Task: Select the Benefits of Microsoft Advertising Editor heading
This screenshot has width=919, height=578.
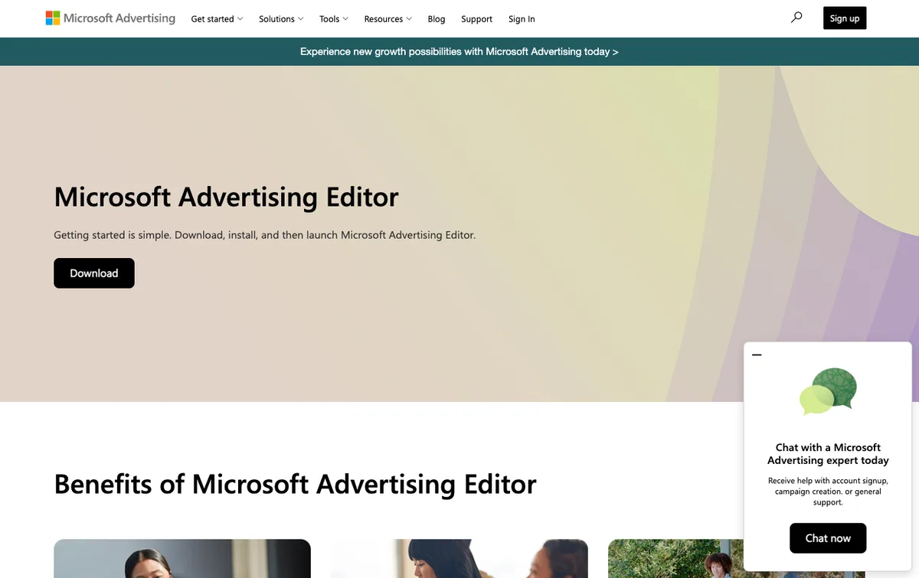Action: click(295, 484)
